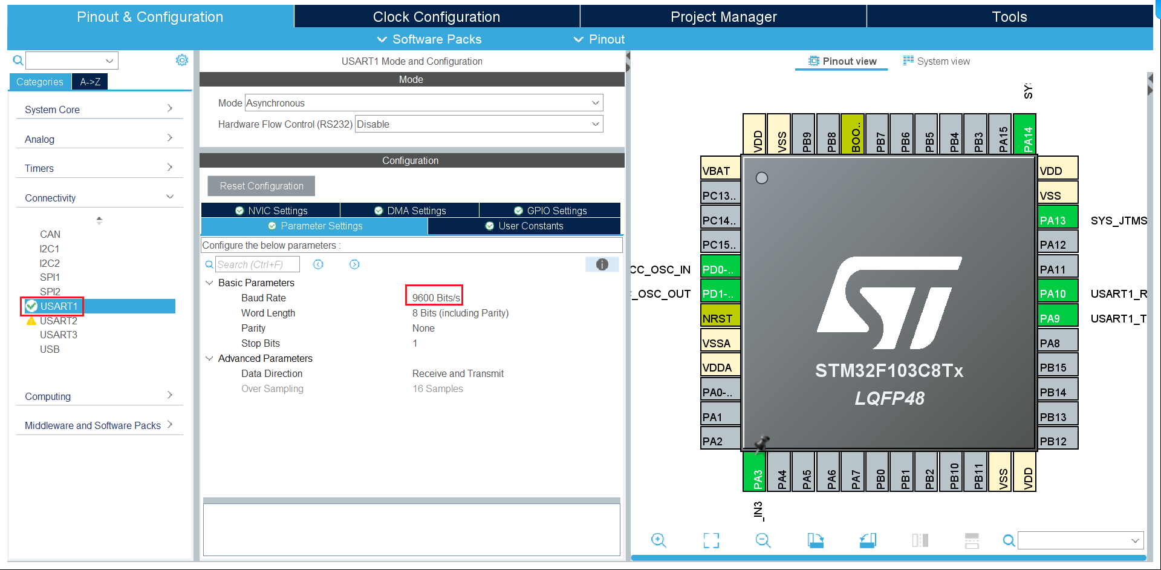Expand the System Core category

point(99,110)
